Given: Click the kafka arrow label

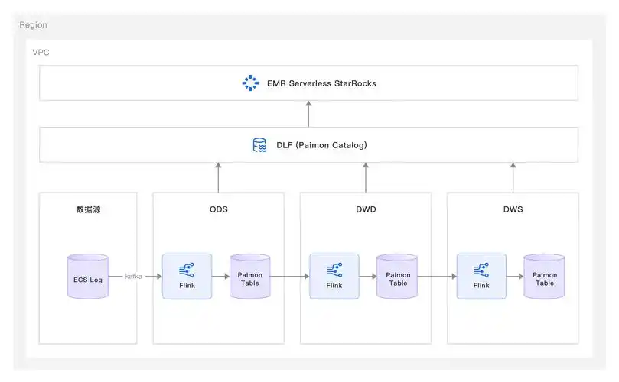Looking at the screenshot, I should (x=134, y=276).
